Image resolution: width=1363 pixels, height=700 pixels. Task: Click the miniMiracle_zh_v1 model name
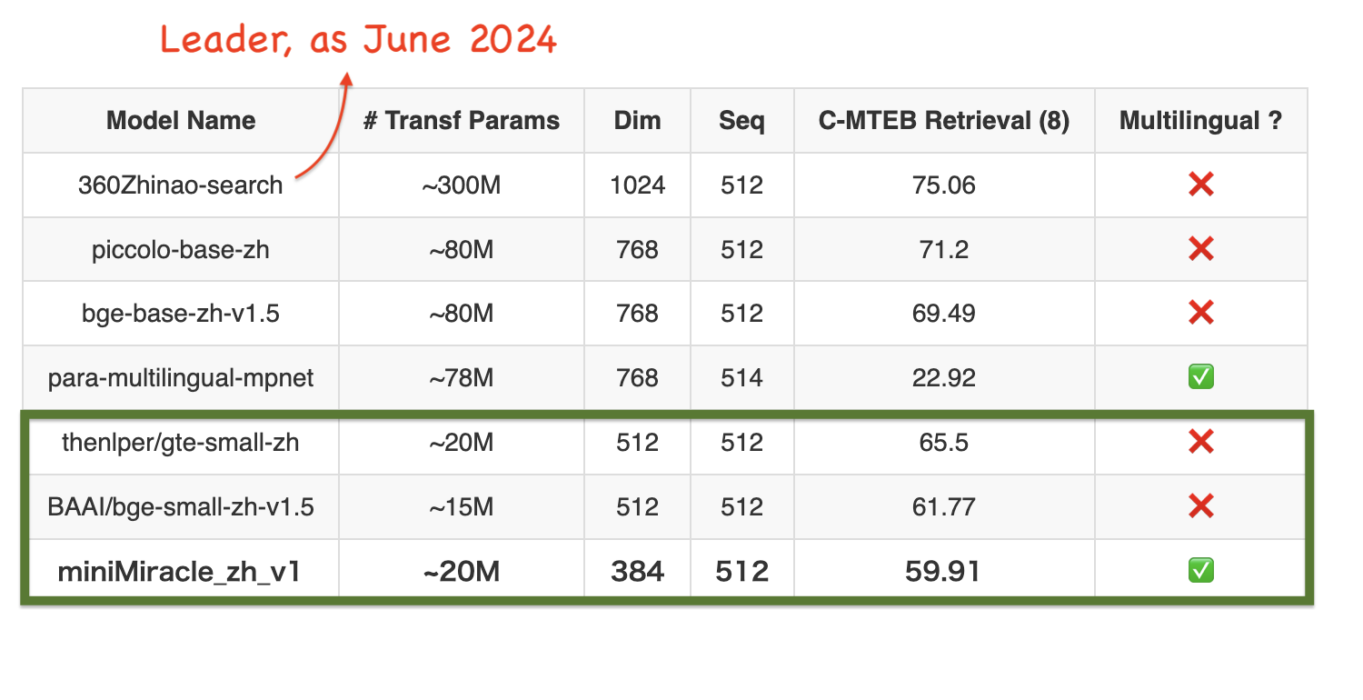click(x=179, y=572)
